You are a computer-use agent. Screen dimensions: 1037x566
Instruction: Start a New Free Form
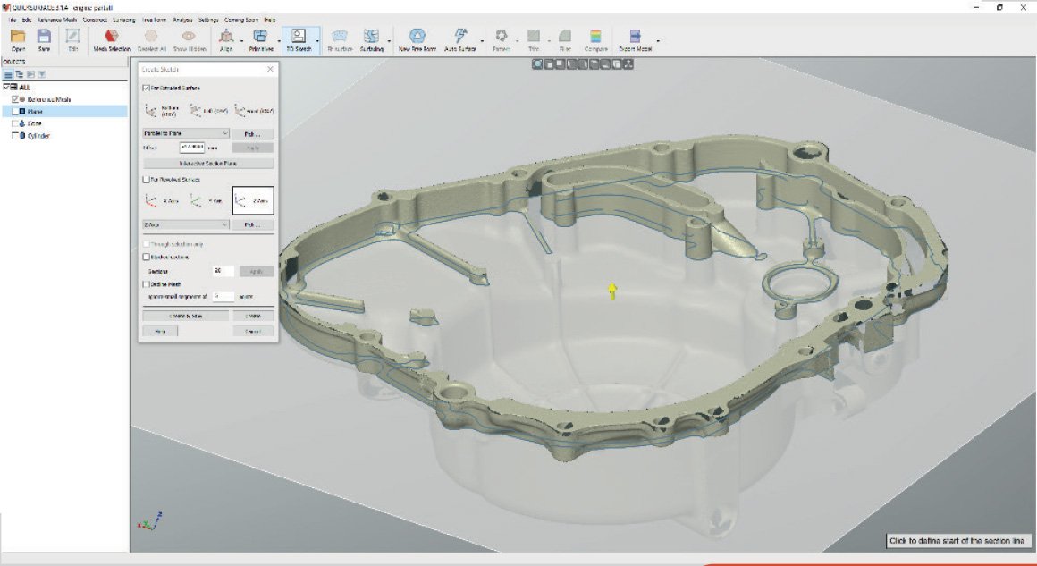(x=417, y=39)
